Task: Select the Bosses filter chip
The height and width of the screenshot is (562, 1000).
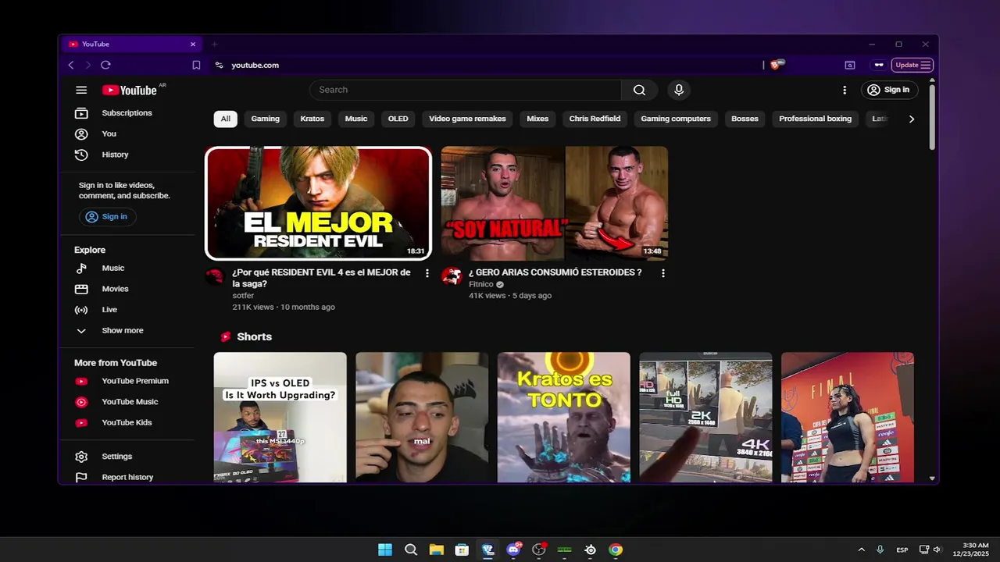Action: pos(745,119)
